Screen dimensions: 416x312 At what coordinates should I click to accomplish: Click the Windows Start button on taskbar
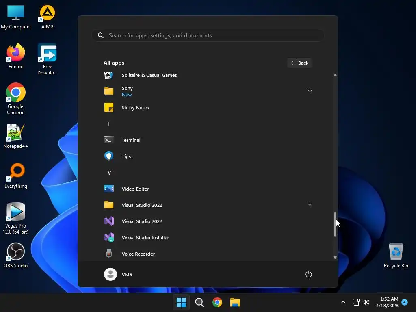pyautogui.click(x=182, y=302)
